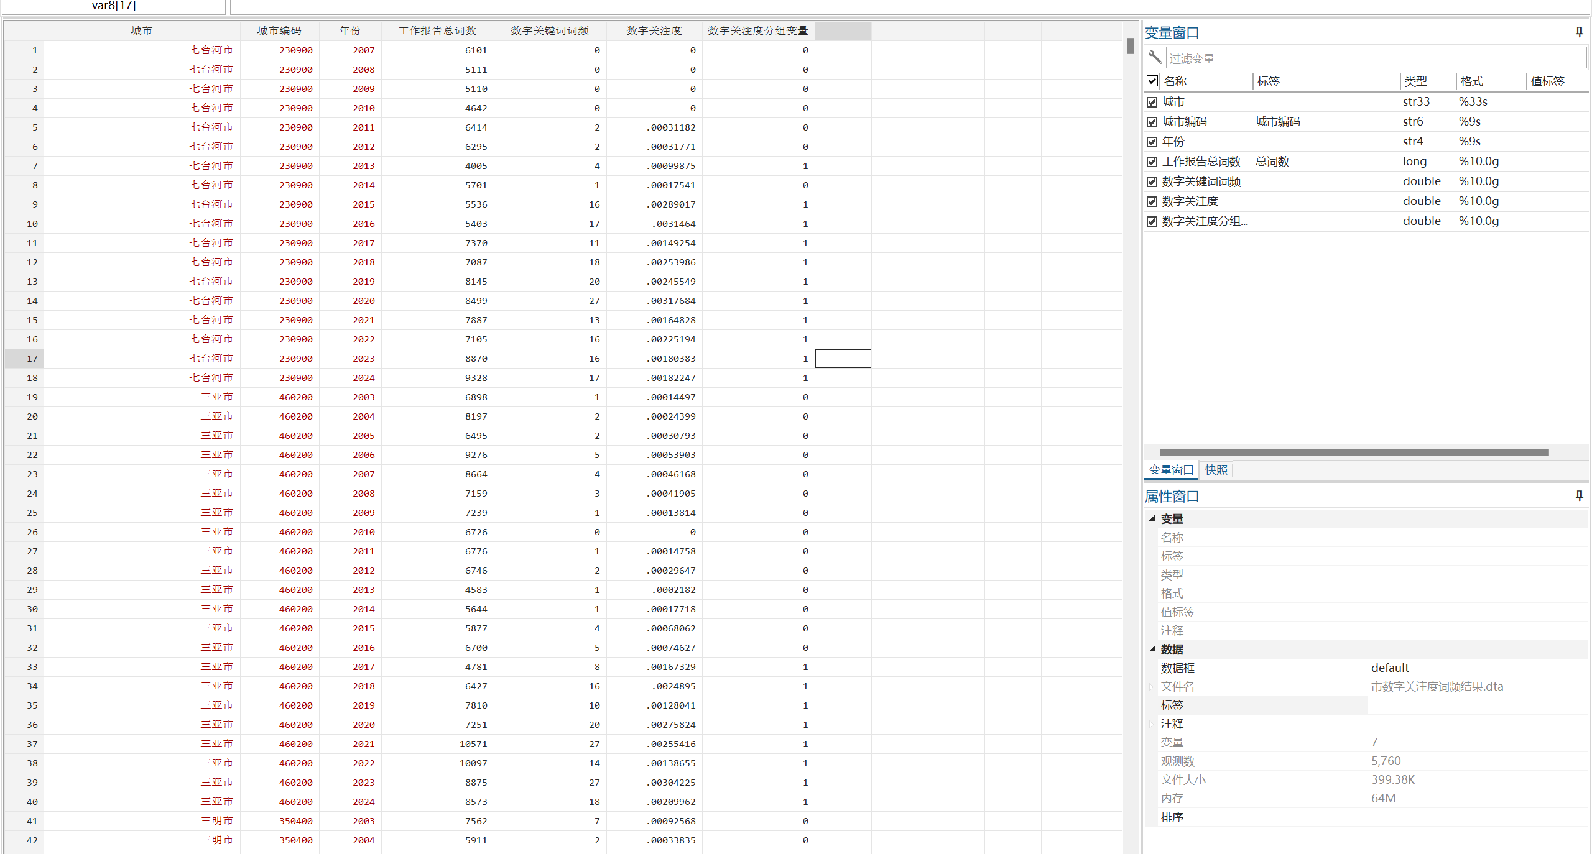The width and height of the screenshot is (1592, 854).
Task: Switch to the 快照 tab
Action: point(1216,470)
